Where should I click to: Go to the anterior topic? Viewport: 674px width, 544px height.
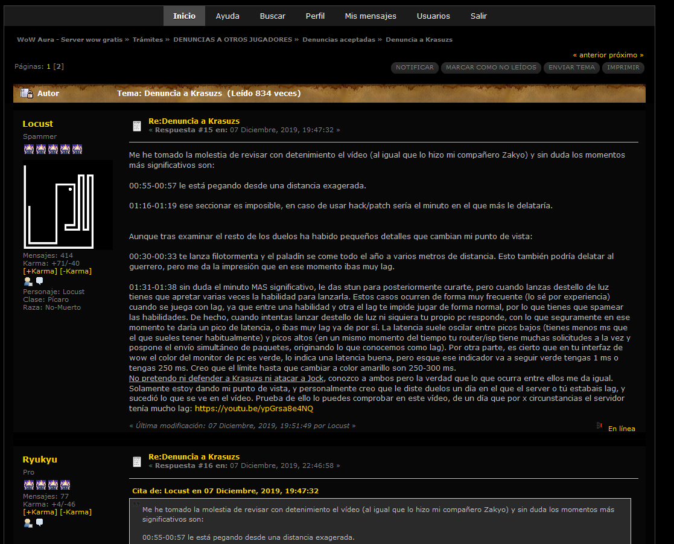click(x=597, y=55)
